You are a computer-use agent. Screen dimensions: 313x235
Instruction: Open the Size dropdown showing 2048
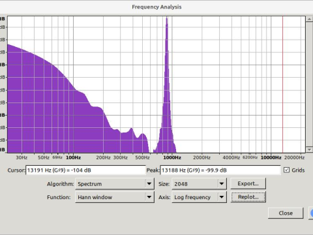click(x=199, y=183)
